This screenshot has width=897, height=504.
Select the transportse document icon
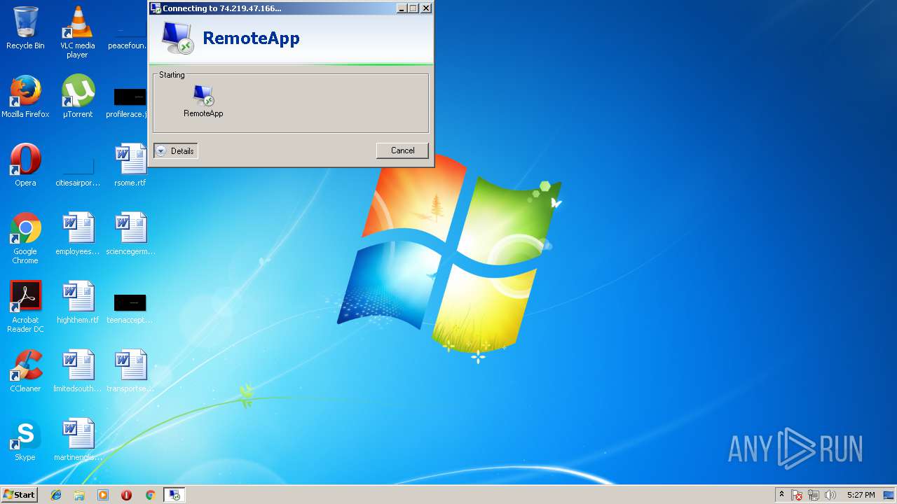[x=130, y=371]
